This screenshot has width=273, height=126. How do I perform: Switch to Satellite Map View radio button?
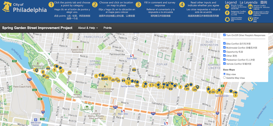pyautogui.click(x=224, y=78)
